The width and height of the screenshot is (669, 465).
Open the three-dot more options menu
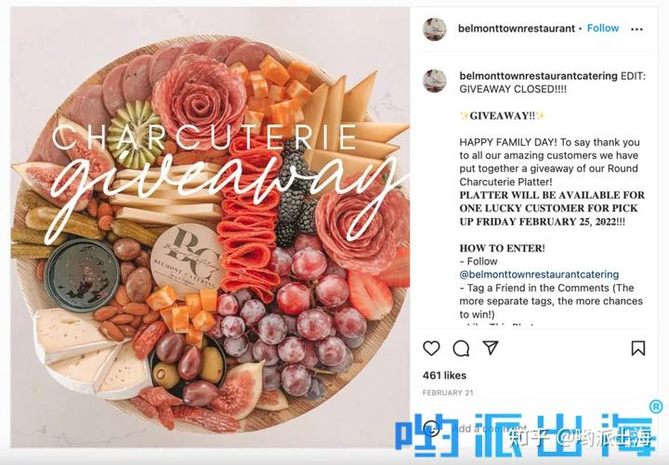[636, 29]
